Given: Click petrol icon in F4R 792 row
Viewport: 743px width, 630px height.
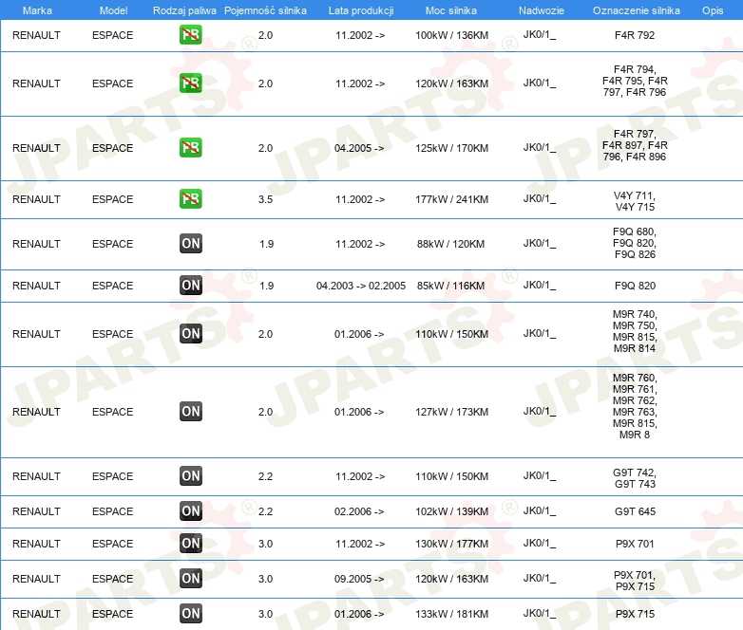Looking at the screenshot, I should click(x=190, y=34).
